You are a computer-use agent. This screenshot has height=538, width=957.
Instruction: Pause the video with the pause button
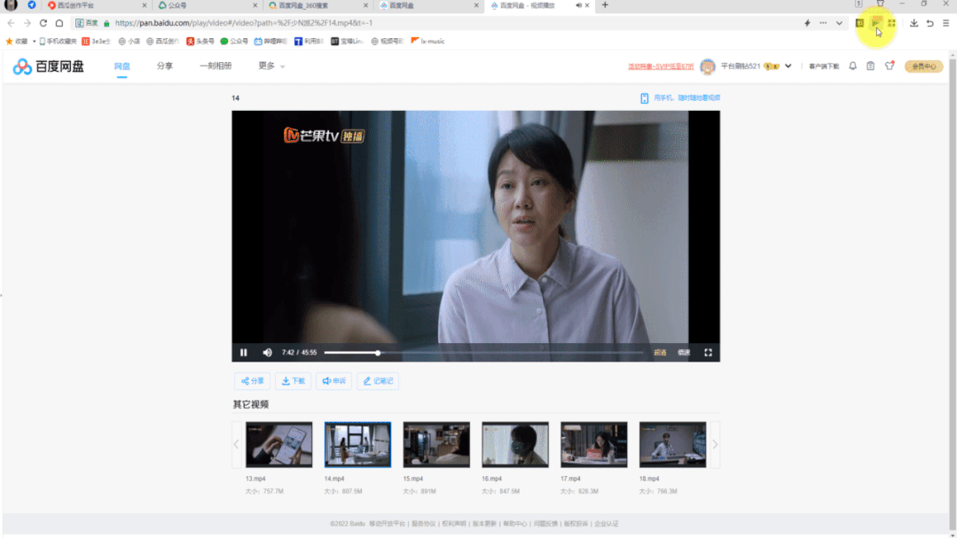(244, 353)
